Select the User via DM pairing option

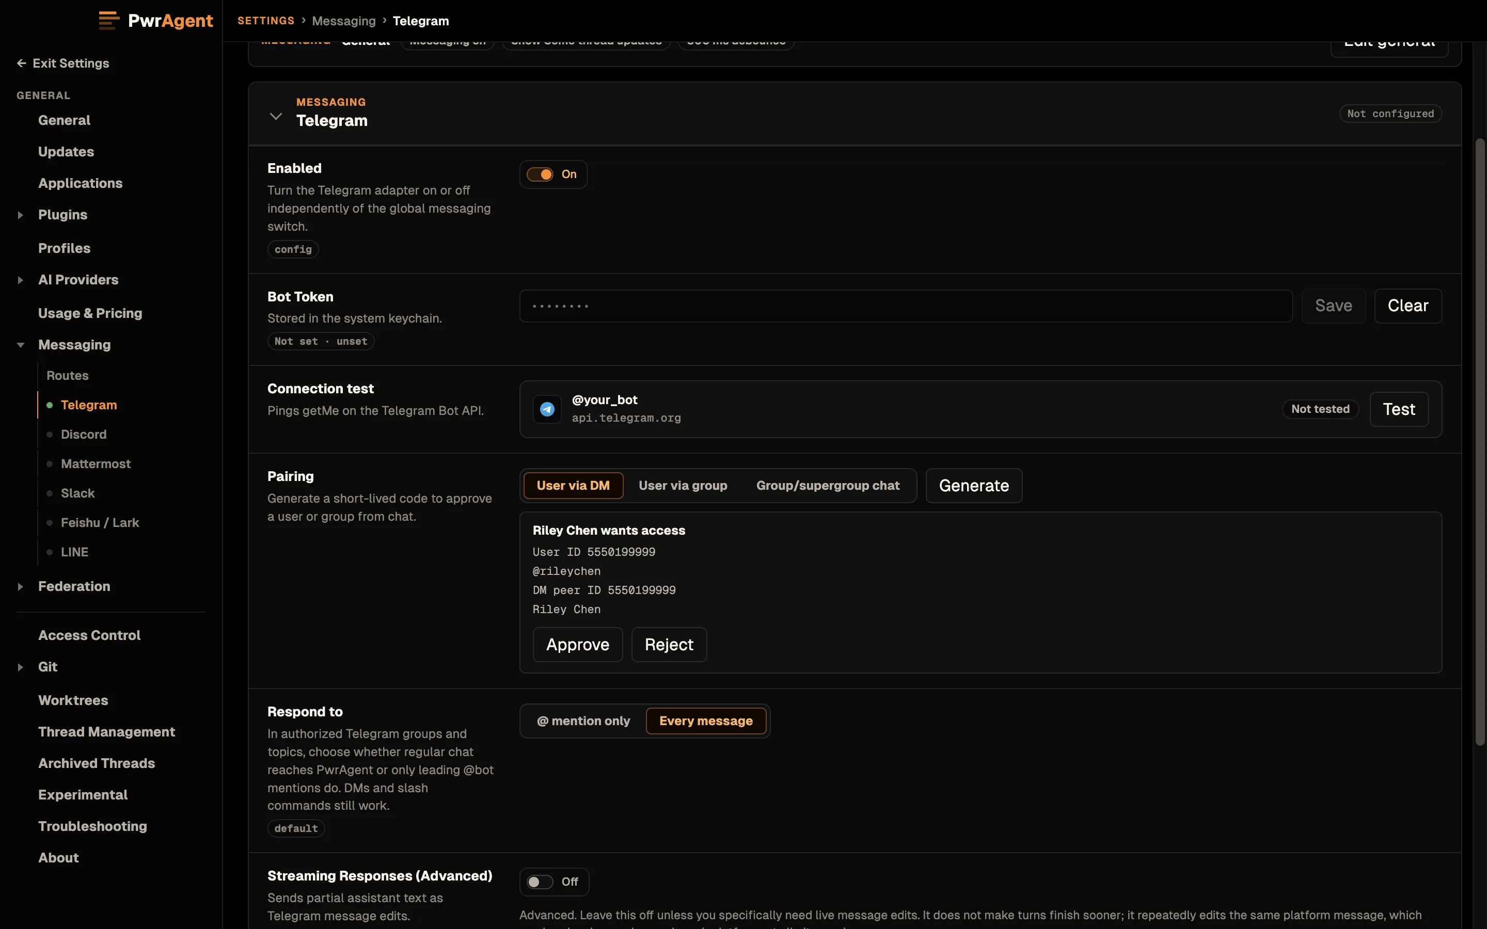click(573, 485)
